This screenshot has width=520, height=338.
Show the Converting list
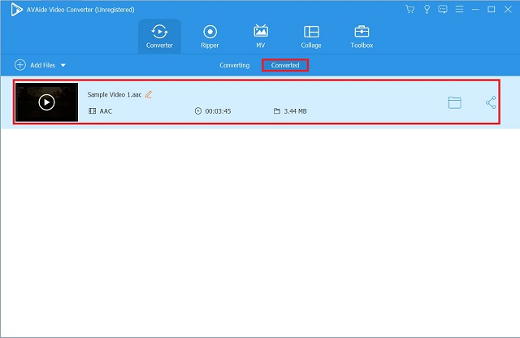235,65
